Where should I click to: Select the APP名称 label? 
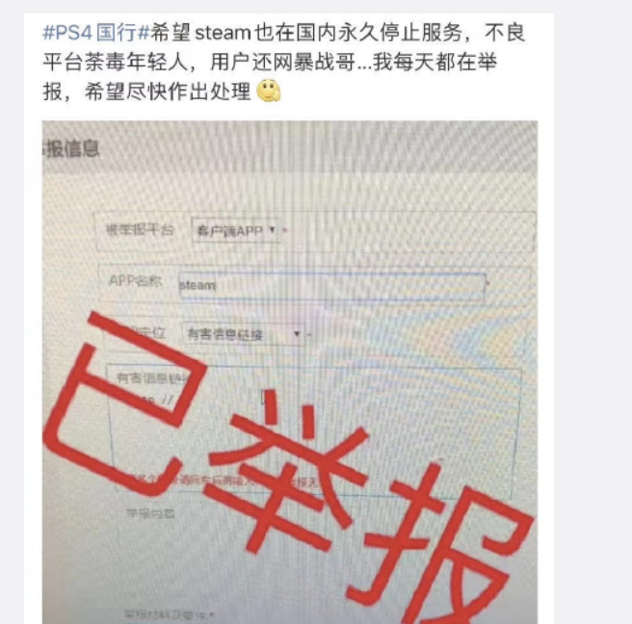click(x=136, y=281)
